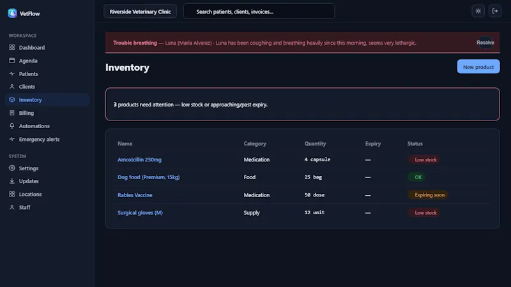
Task: Open the Rabies Vaccine product link
Action: (x=135, y=195)
